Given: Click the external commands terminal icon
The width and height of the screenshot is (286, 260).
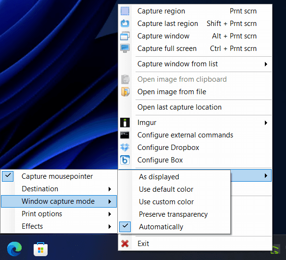Looking at the screenshot, I should pos(125,135).
